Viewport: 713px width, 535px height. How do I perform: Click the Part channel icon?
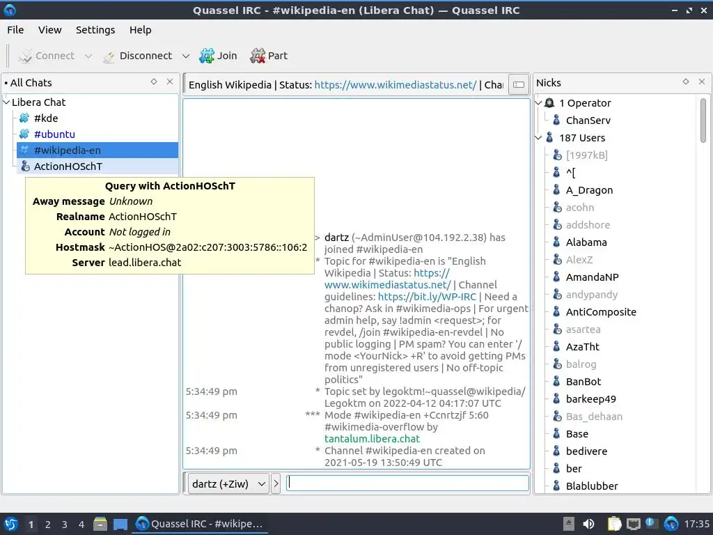coord(258,56)
